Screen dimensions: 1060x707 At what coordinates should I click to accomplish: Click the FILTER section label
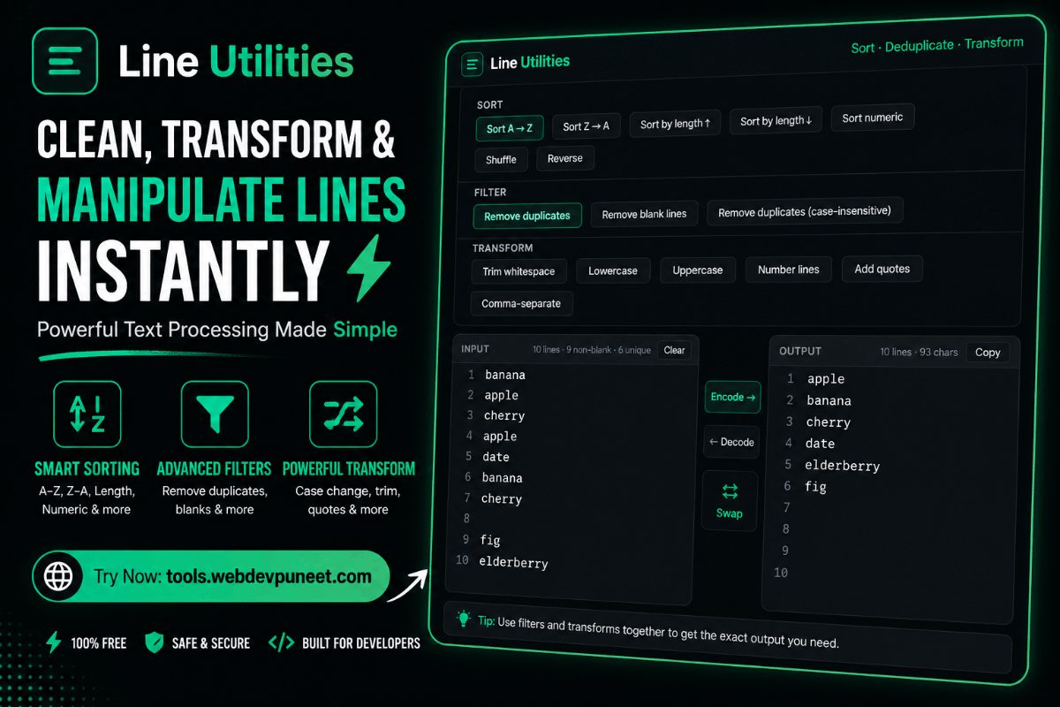490,192
